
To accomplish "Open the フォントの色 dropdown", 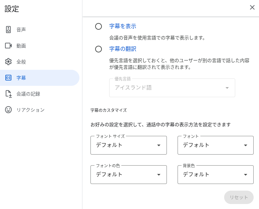I will click(x=129, y=174).
